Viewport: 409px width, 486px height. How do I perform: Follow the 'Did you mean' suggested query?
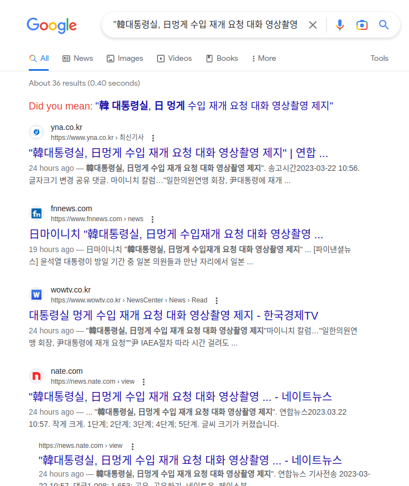pos(214,106)
